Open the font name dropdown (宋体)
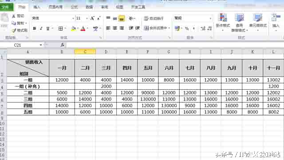Image resolution: width=284 pixels, height=160 pixels. pyautogui.click(x=73, y=18)
